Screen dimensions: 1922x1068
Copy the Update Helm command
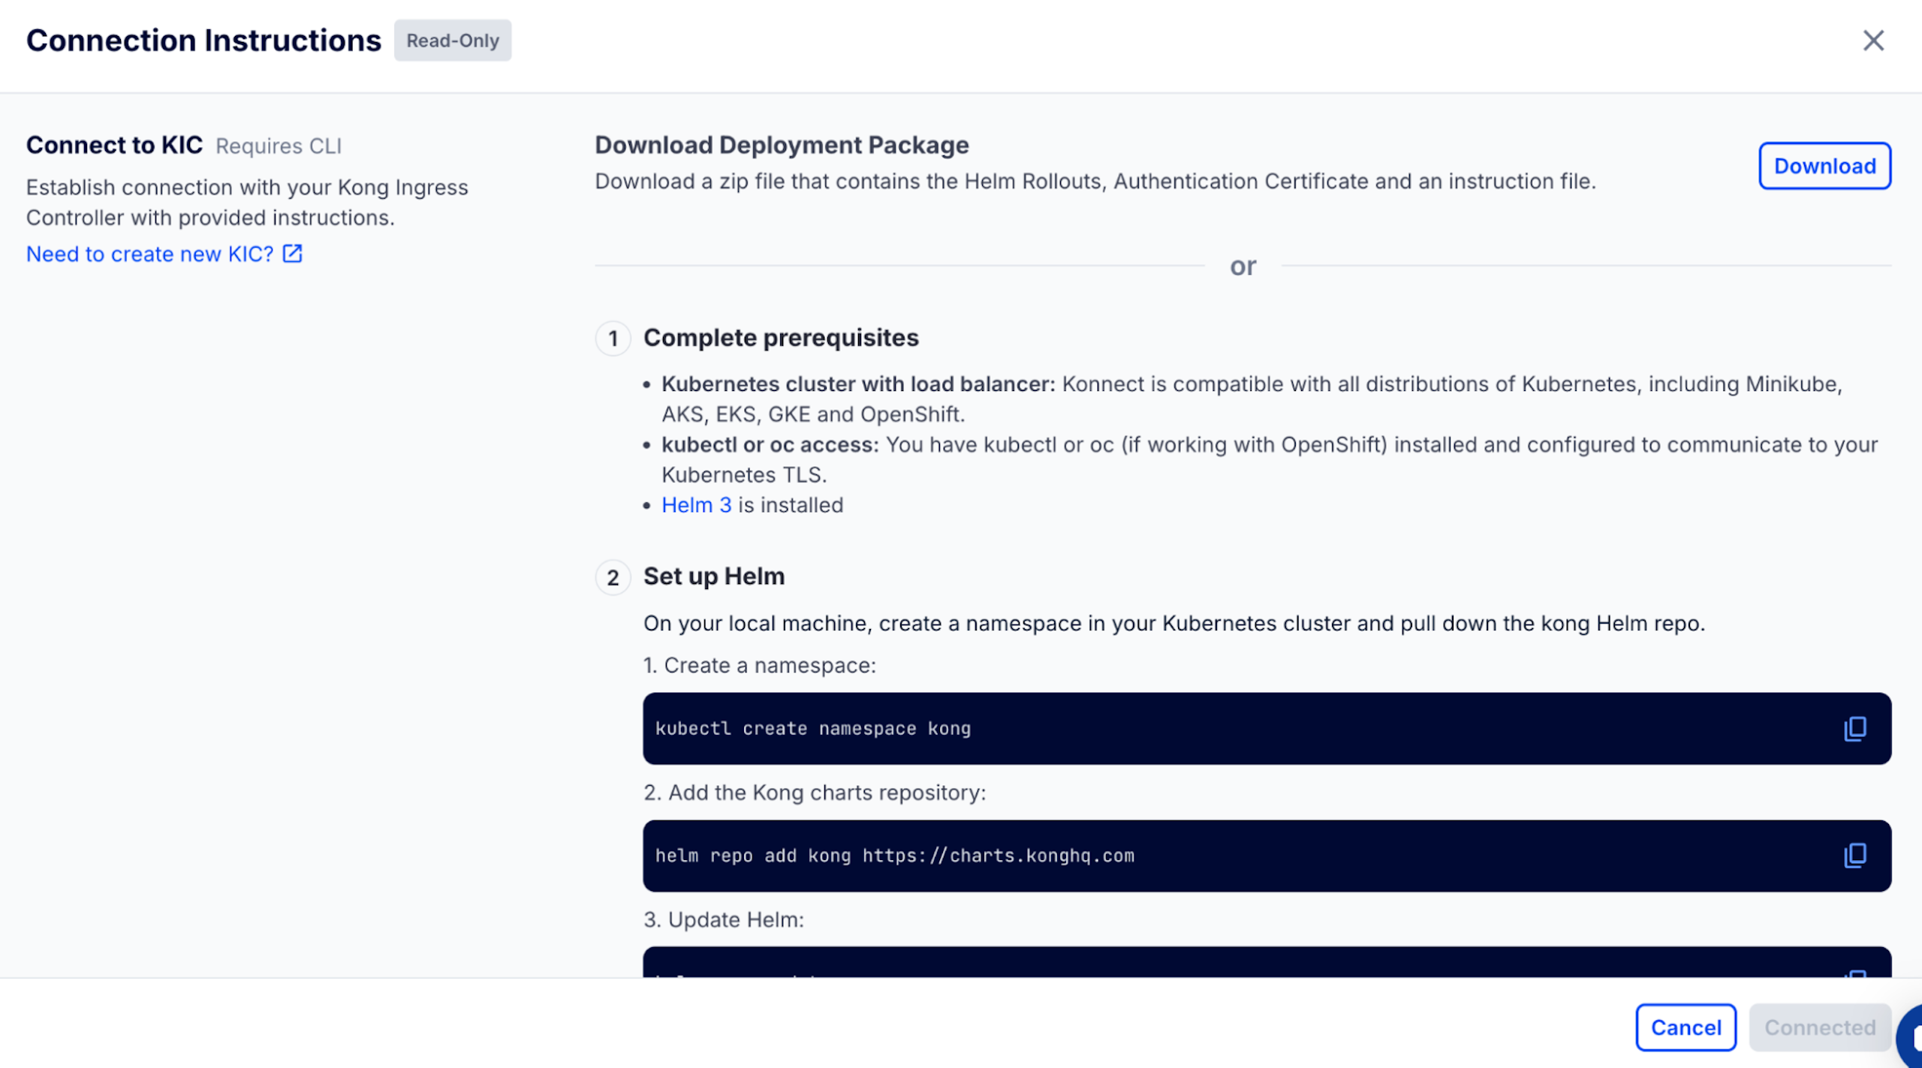click(x=1856, y=973)
